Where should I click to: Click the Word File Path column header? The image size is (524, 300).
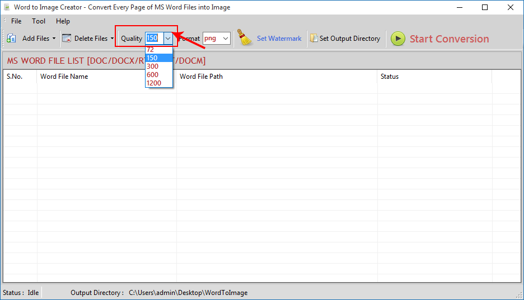click(x=277, y=77)
